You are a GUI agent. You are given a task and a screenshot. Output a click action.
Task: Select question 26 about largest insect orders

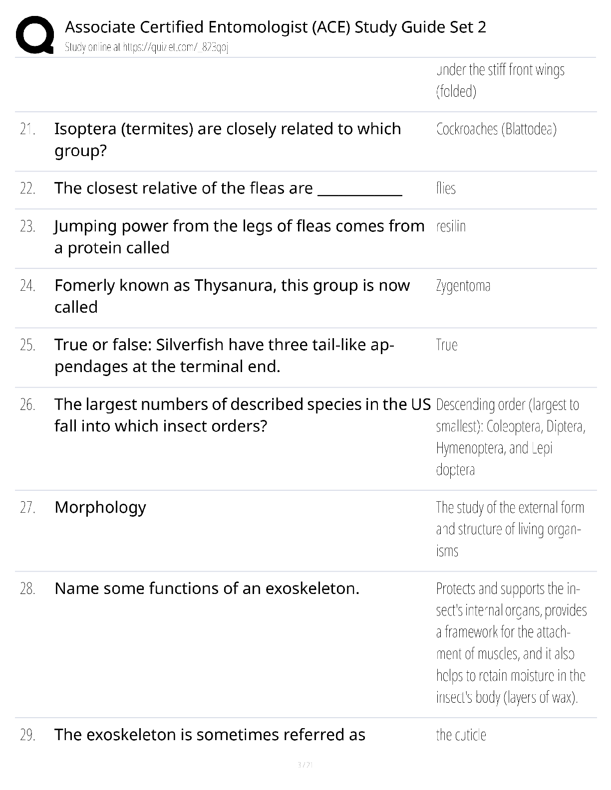tap(243, 415)
